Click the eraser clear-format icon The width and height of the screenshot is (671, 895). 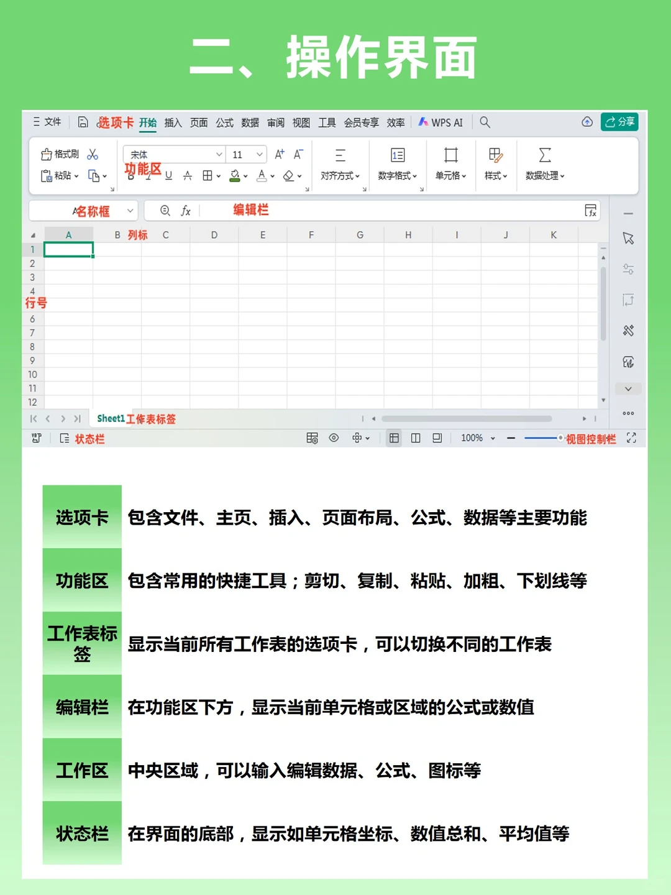tap(288, 176)
